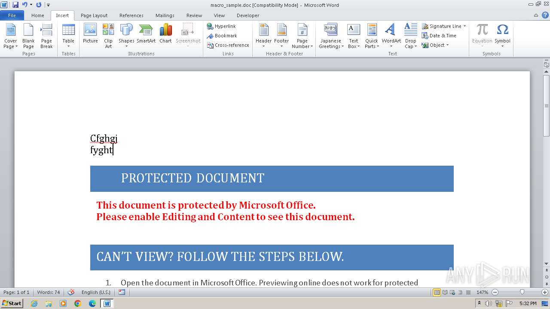The height and width of the screenshot is (309, 550).
Task: Insert Date & Time
Action: click(439, 36)
